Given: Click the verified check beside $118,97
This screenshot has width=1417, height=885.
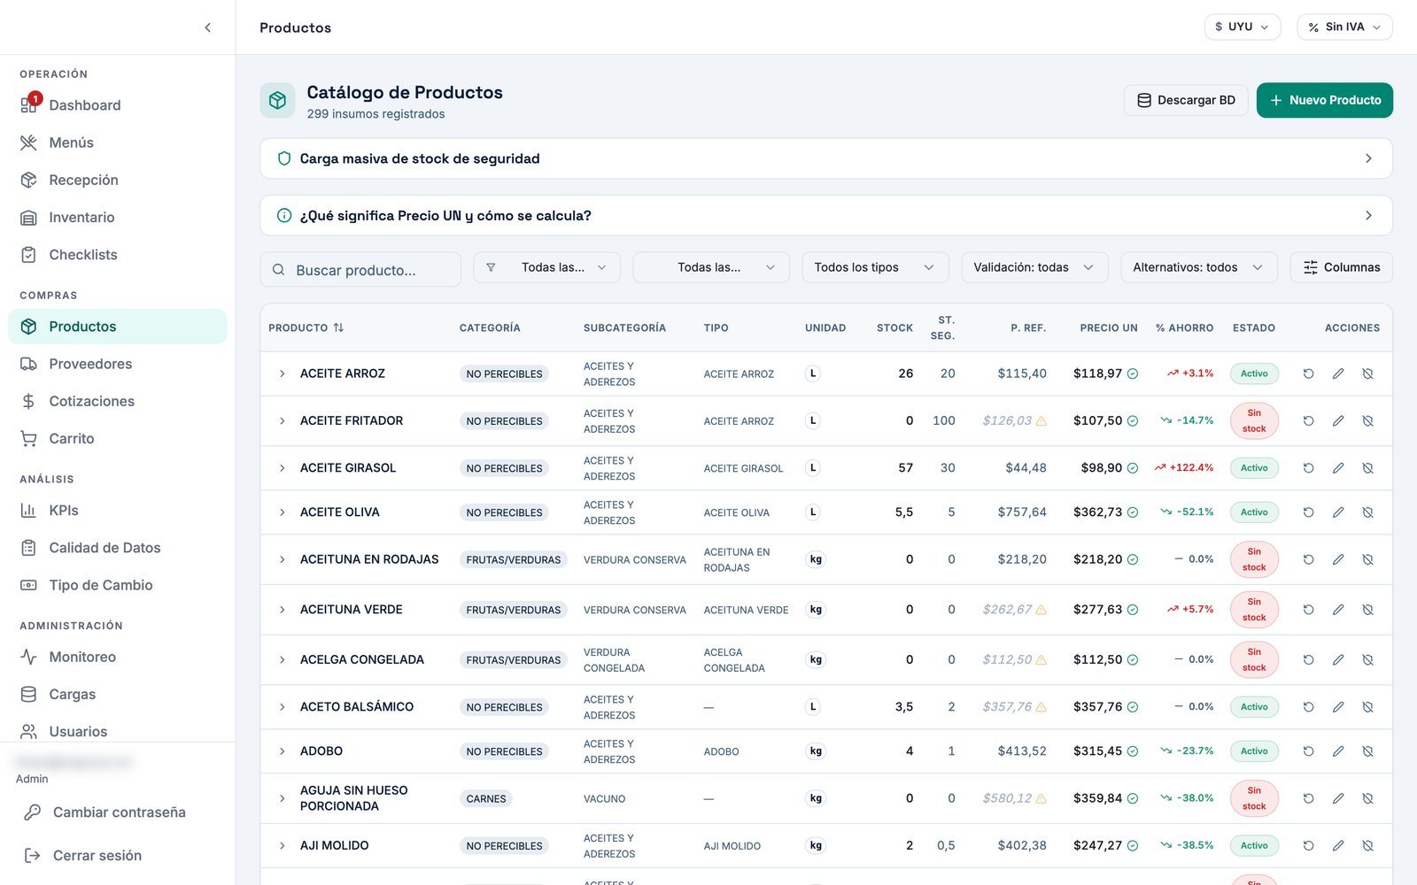Looking at the screenshot, I should click(1132, 373).
